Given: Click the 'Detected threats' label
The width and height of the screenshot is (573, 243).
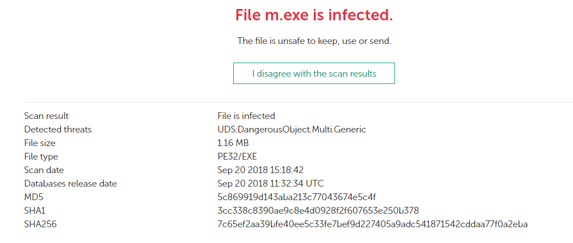Looking at the screenshot, I should pos(57,130).
